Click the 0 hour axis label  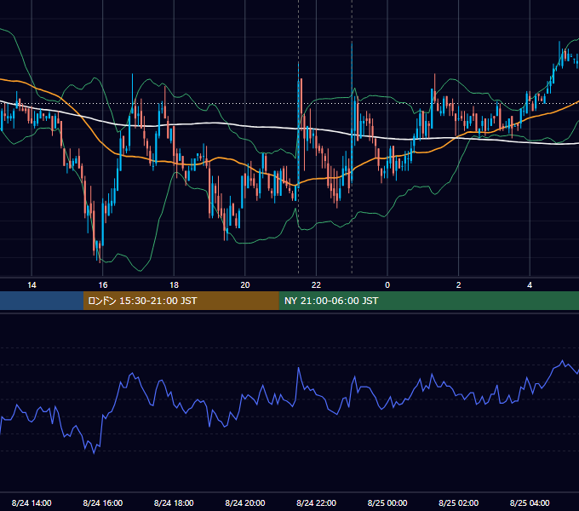pos(387,285)
